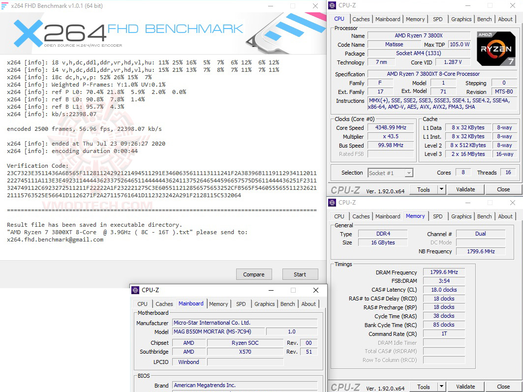Click the Compare button in the x264 benchmark
Viewport: 523px width, 392px height.
click(254, 274)
